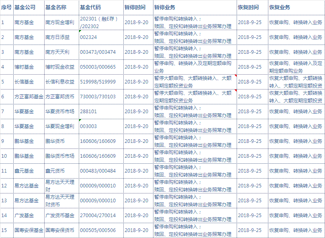Select the 博时现金收益 fund name cell
The image size is (325, 238).
pos(59,67)
